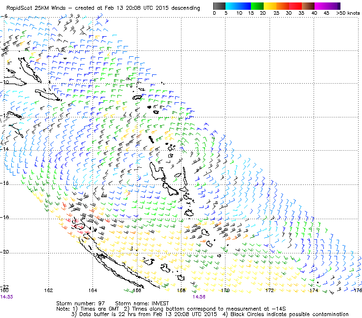Click the brown 35–40 knots legend color
This screenshot has width=362, height=318.
[x=308, y=6]
